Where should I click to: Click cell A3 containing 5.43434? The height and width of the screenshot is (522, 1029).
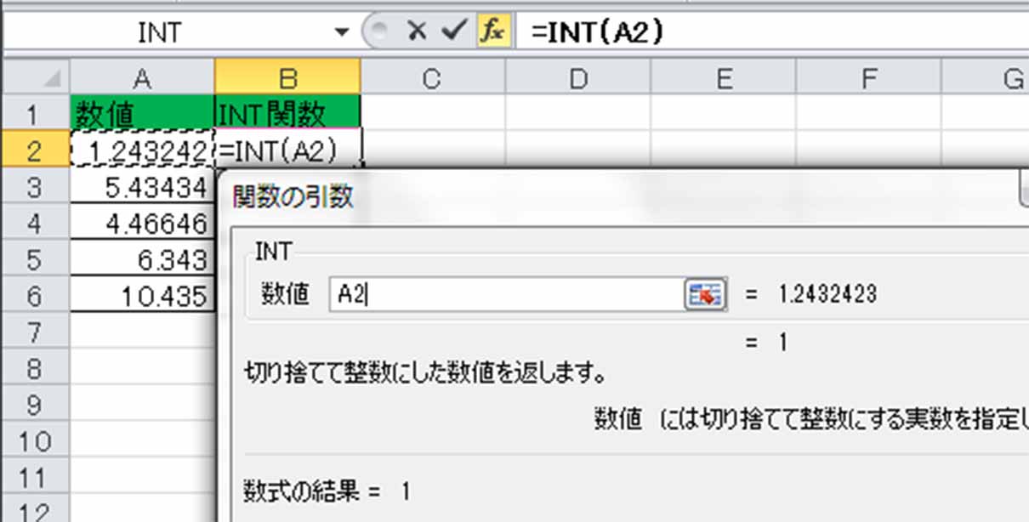tap(142, 185)
